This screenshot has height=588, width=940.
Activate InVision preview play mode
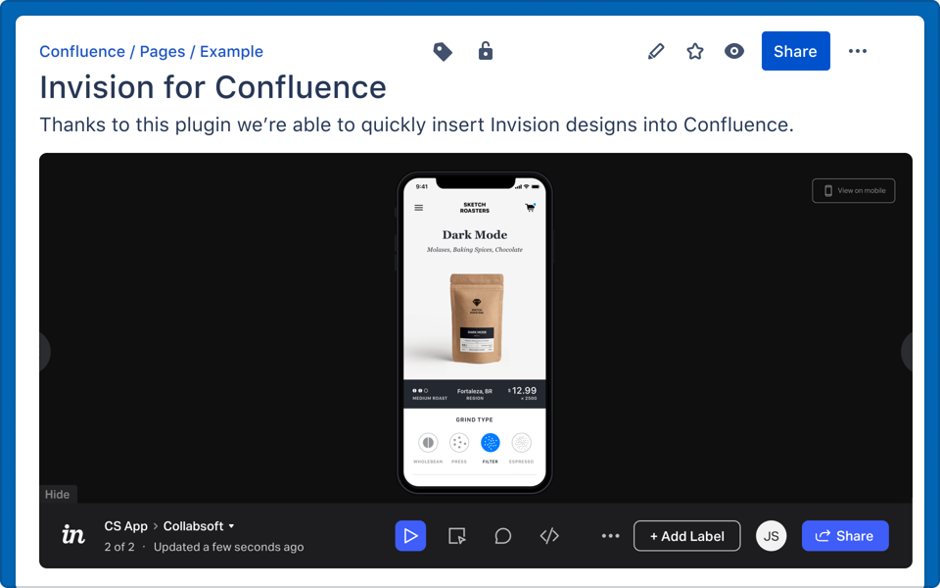click(410, 536)
